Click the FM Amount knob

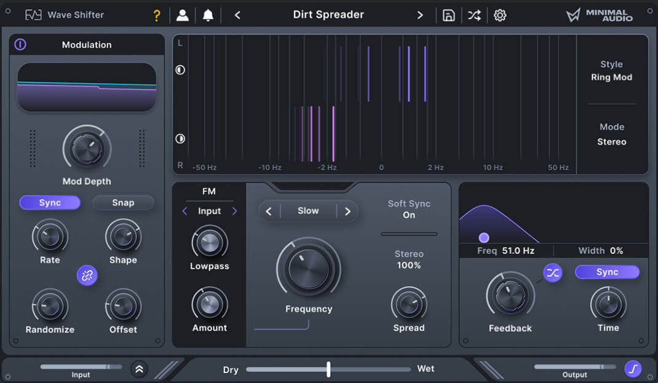[210, 304]
